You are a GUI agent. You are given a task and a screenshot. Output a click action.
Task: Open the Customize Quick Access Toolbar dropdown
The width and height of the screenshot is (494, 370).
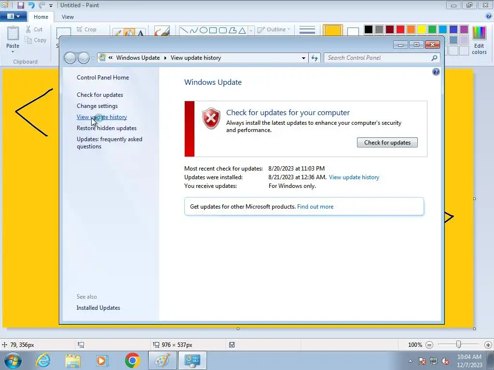pyautogui.click(x=51, y=5)
